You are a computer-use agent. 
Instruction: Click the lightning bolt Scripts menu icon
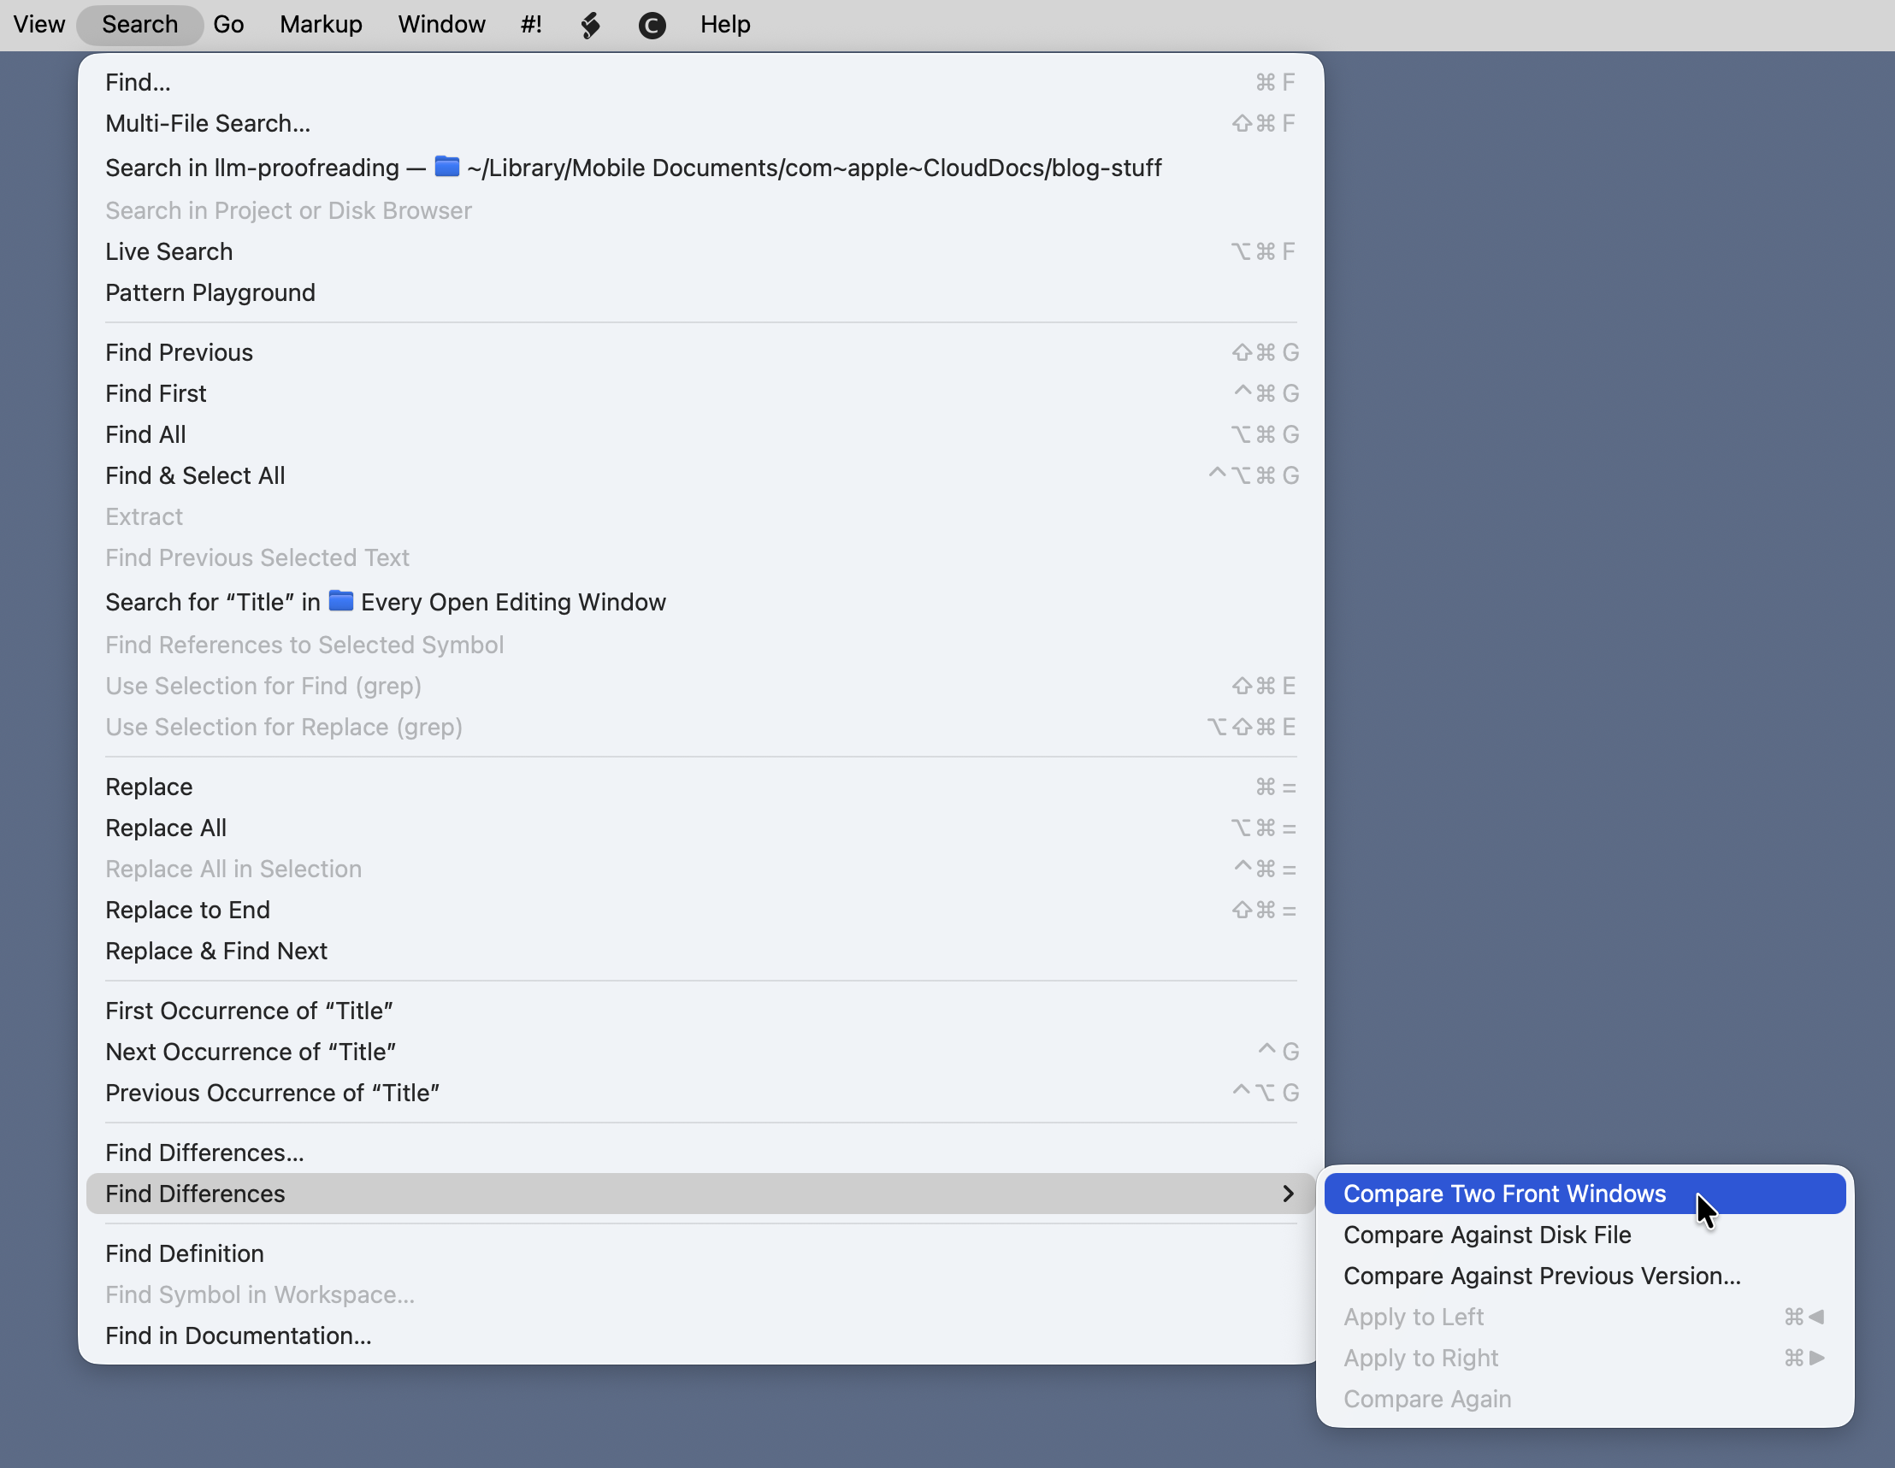[x=590, y=24]
